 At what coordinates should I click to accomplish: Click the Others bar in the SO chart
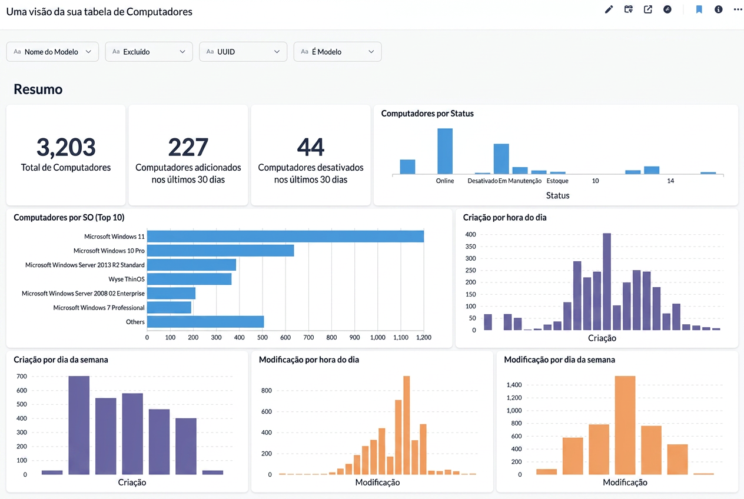click(x=205, y=322)
